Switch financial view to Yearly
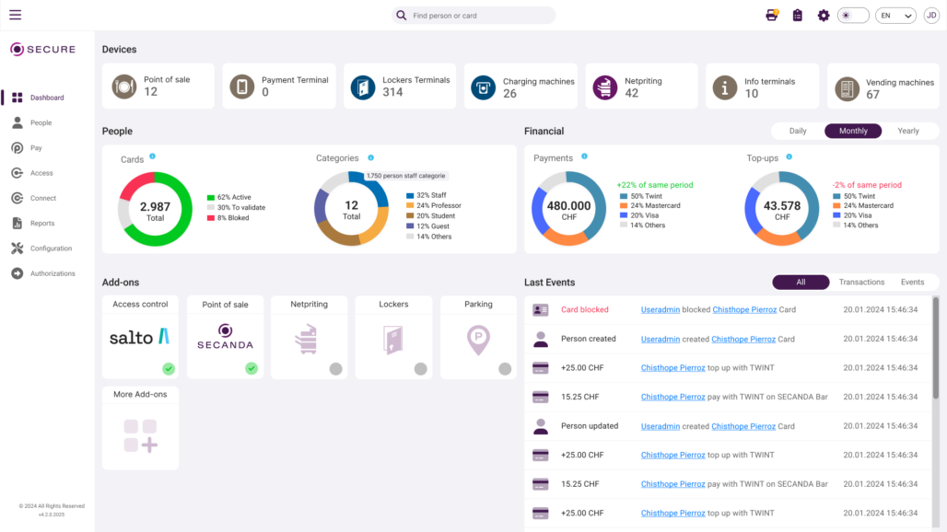The height and width of the screenshot is (532, 947). click(x=907, y=131)
